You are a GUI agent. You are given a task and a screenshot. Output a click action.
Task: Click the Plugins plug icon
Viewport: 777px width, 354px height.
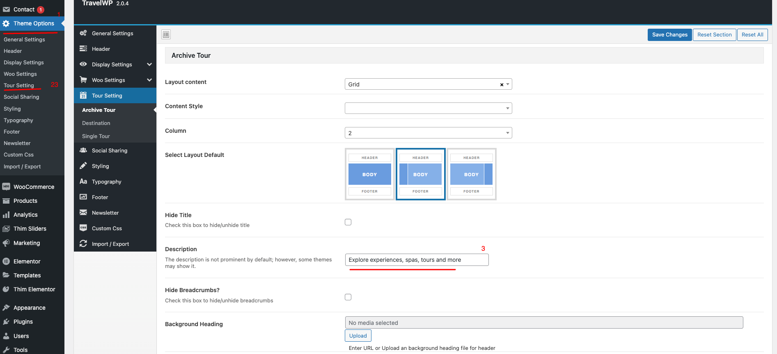pyautogui.click(x=6, y=322)
